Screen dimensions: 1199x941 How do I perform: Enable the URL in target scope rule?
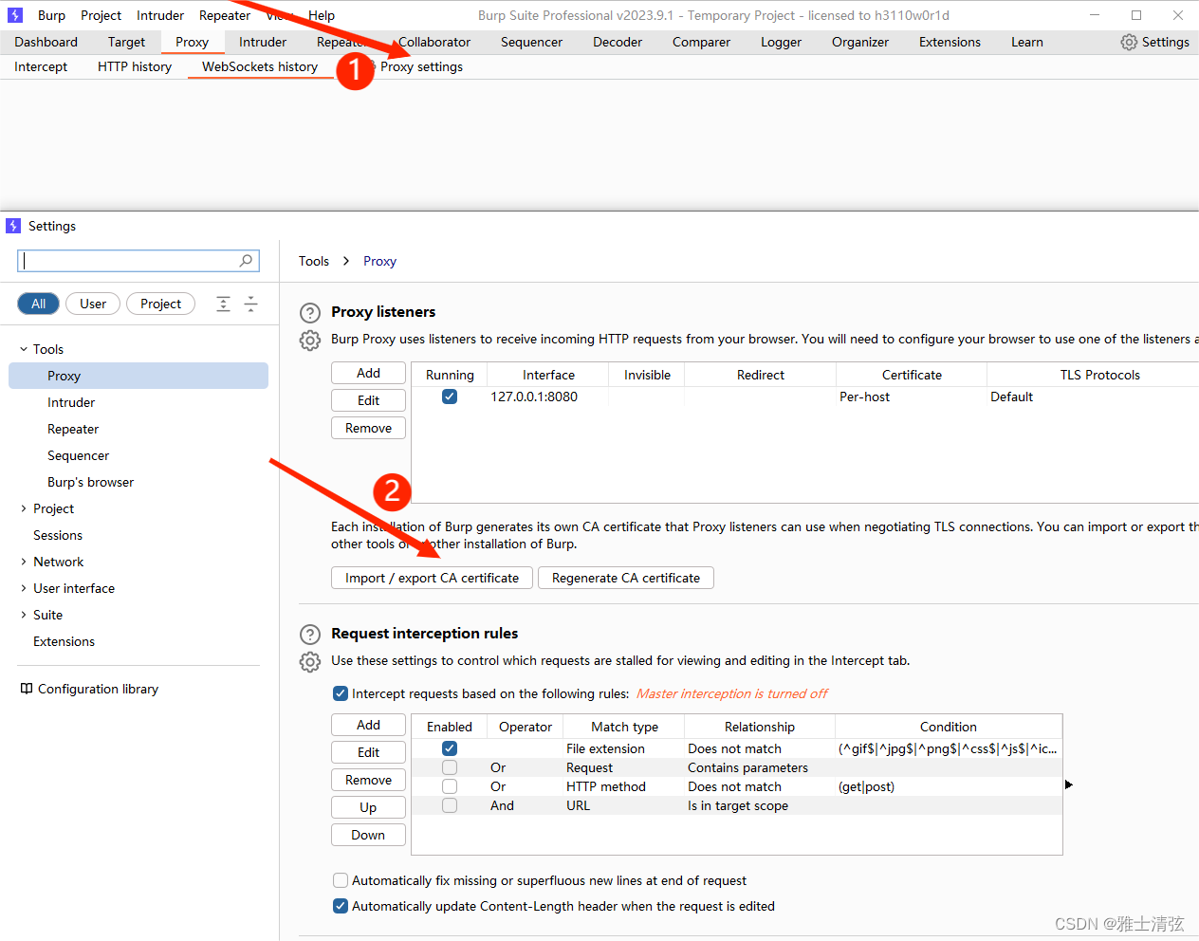pos(450,805)
